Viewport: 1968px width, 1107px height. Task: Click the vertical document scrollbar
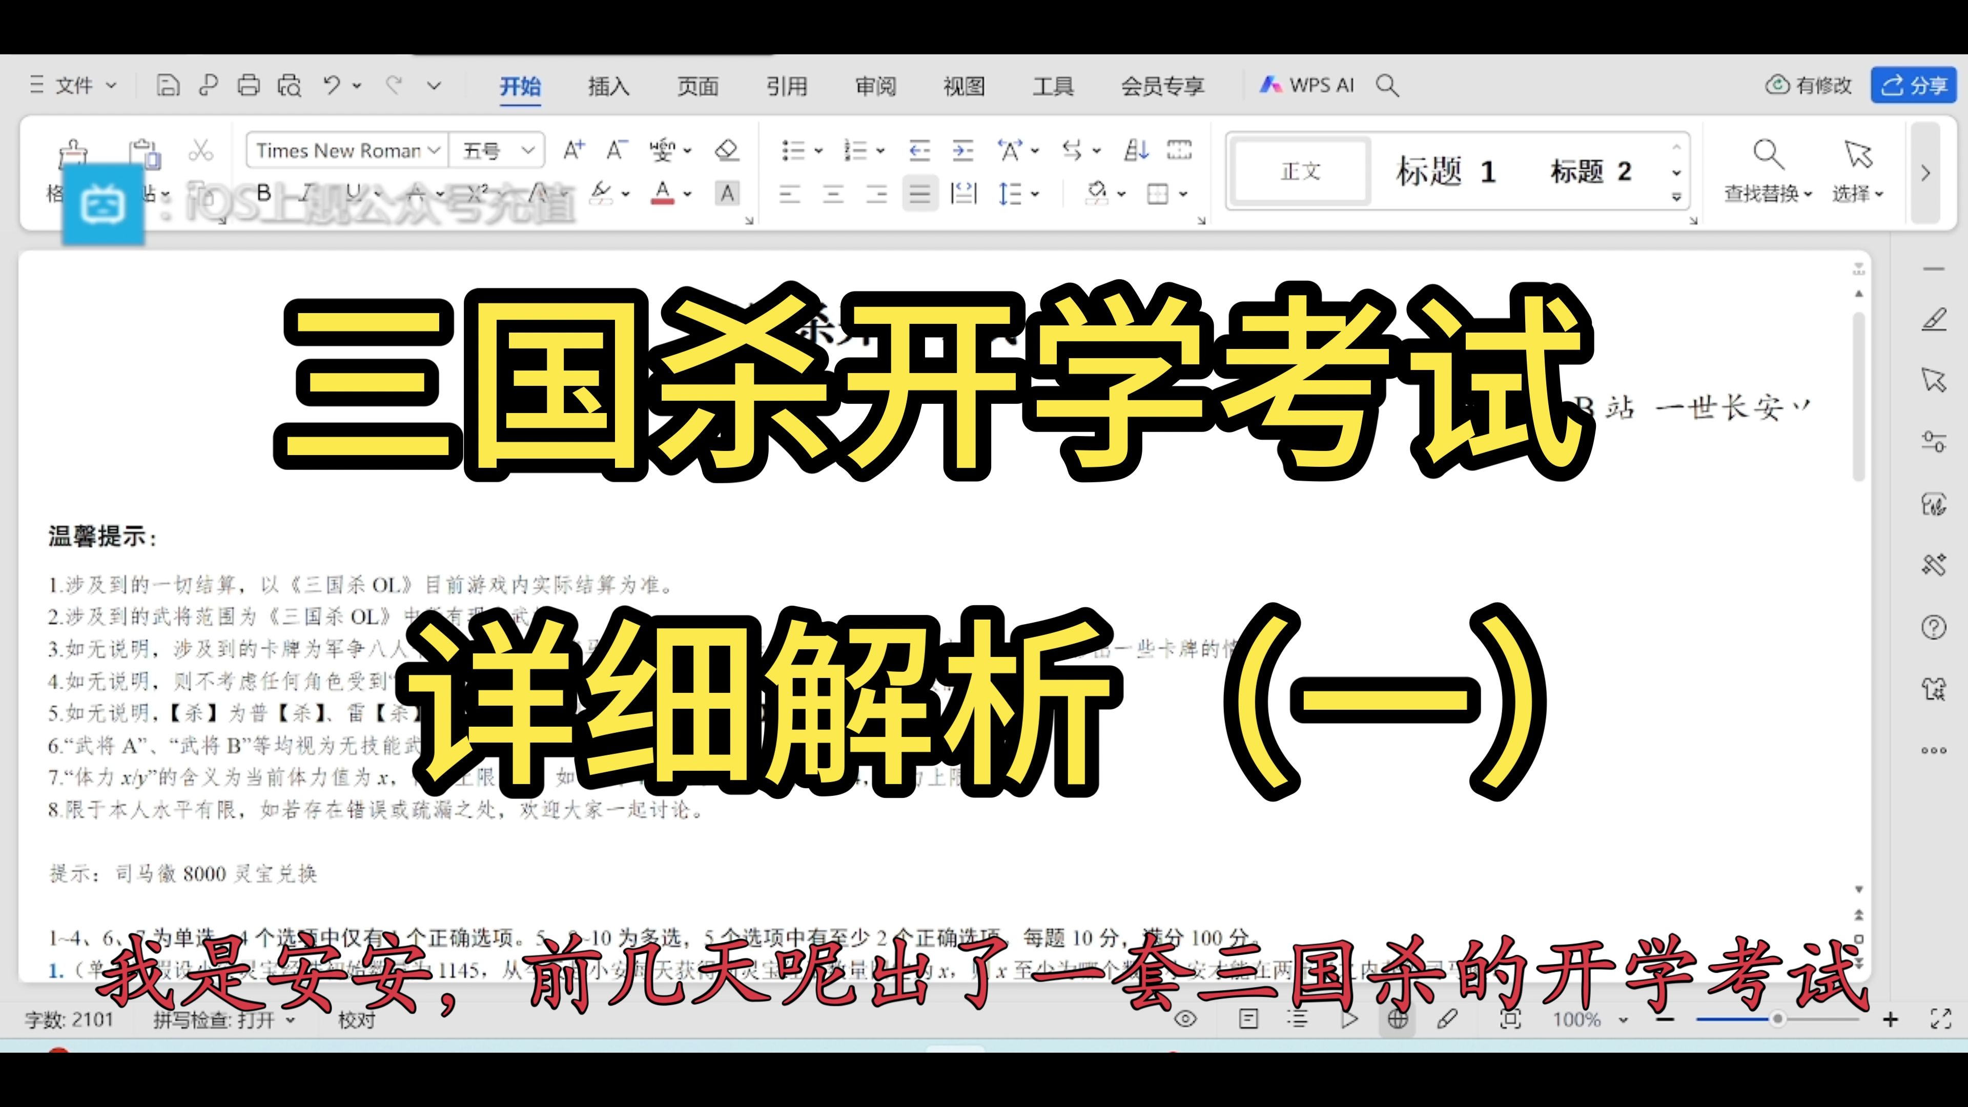(x=1859, y=396)
